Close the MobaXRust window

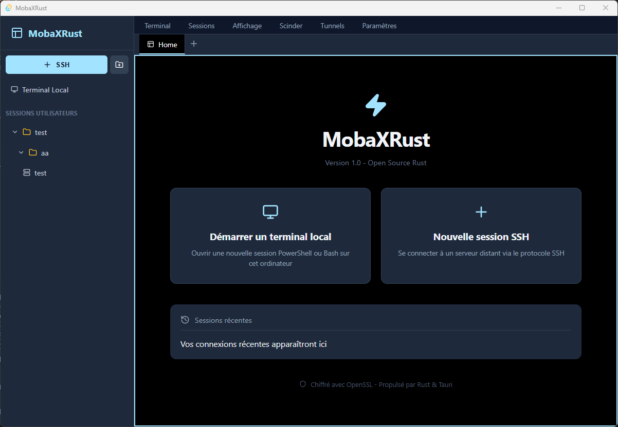point(606,8)
